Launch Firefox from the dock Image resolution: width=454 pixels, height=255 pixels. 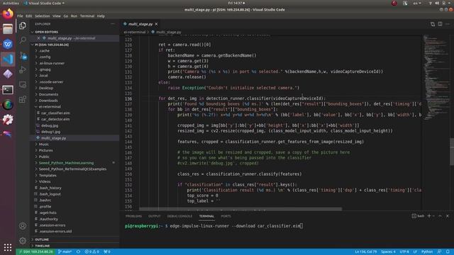tap(8, 14)
